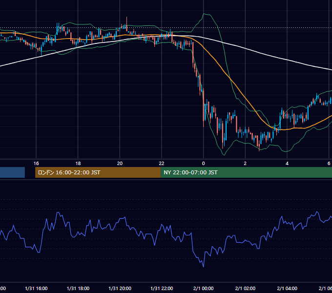Select the NY 22:00-07:00 JST session bar

pyautogui.click(x=246, y=172)
